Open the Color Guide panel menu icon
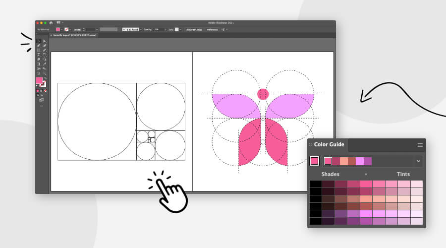The height and width of the screenshot is (248, 446). pos(420,145)
